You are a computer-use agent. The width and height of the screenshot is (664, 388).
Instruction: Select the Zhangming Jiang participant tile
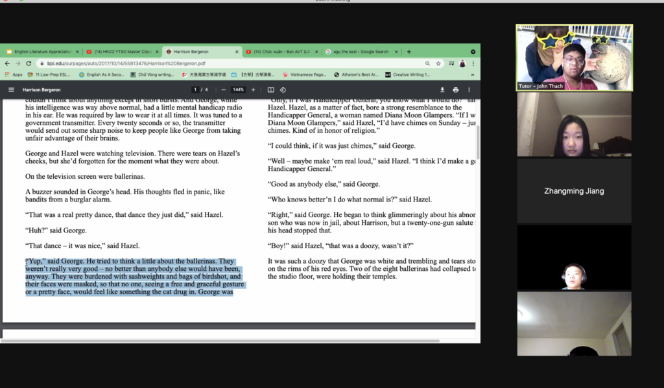(575, 191)
